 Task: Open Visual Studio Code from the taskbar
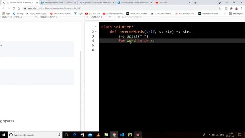(122, 135)
